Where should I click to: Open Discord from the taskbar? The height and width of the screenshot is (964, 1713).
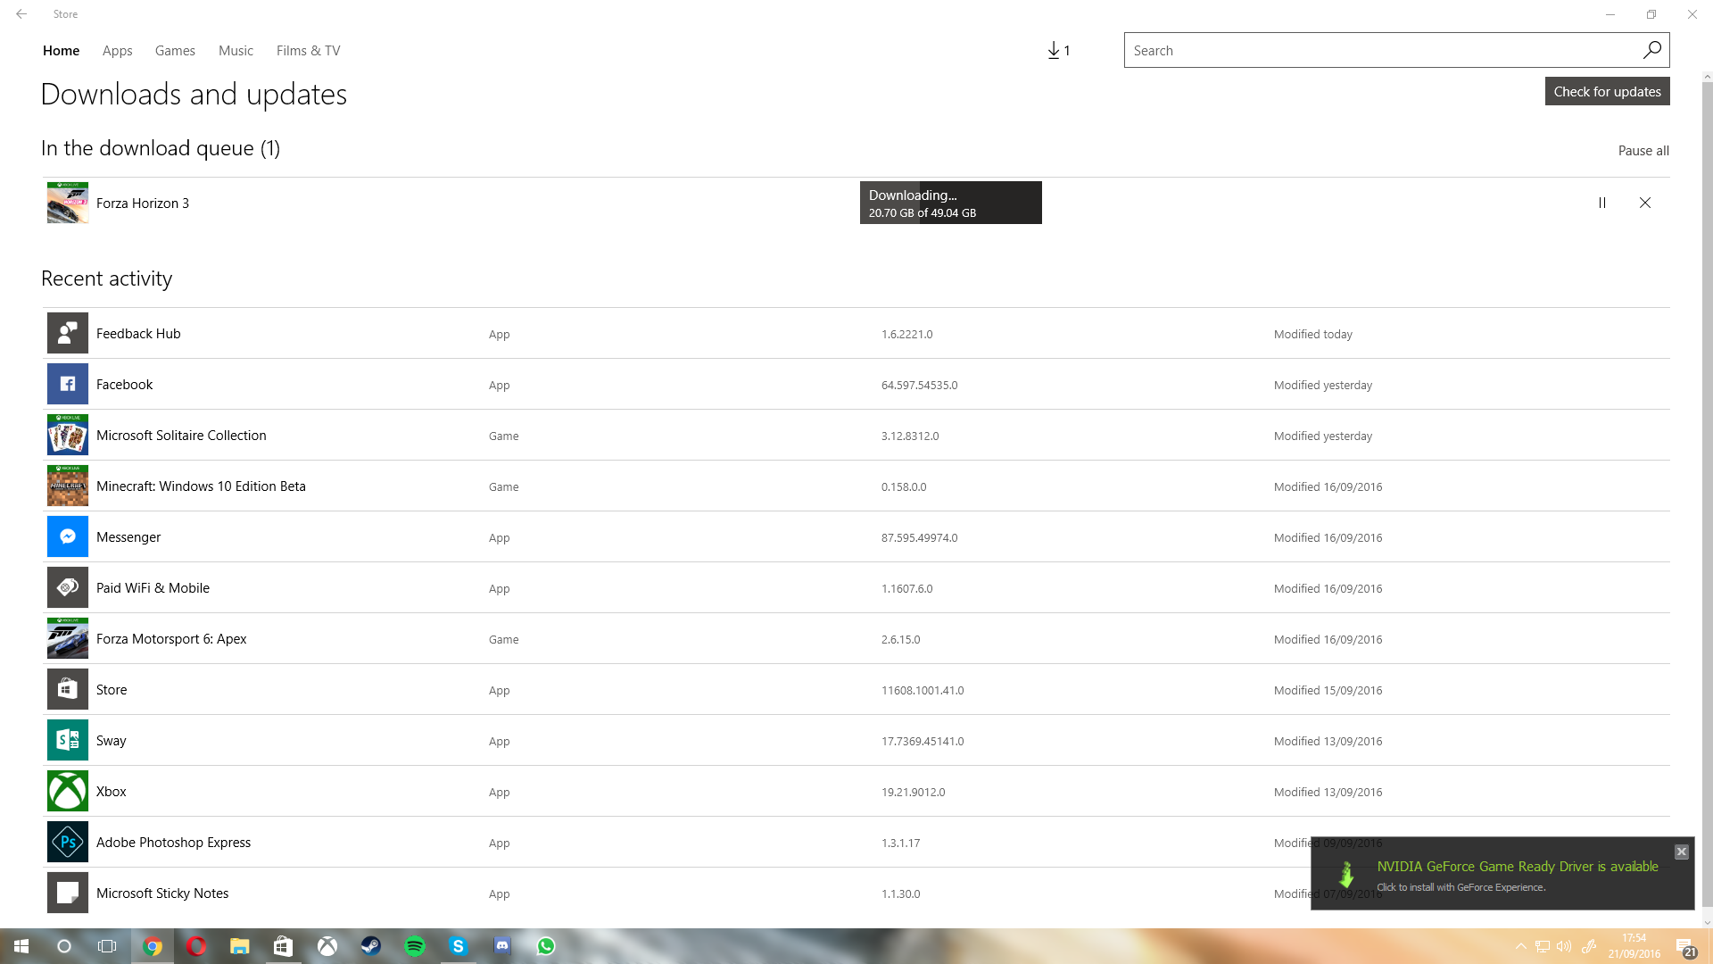[x=502, y=946]
